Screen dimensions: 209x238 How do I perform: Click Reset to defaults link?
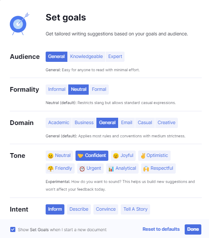coord(161,229)
